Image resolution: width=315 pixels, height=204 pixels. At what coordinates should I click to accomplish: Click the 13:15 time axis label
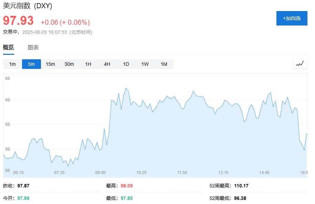point(223,172)
